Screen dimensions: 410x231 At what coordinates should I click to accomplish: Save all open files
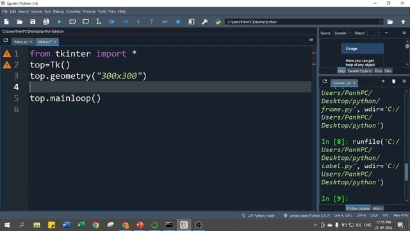46,22
